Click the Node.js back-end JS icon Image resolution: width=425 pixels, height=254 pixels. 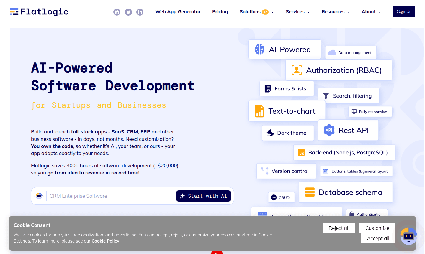pos(301,152)
